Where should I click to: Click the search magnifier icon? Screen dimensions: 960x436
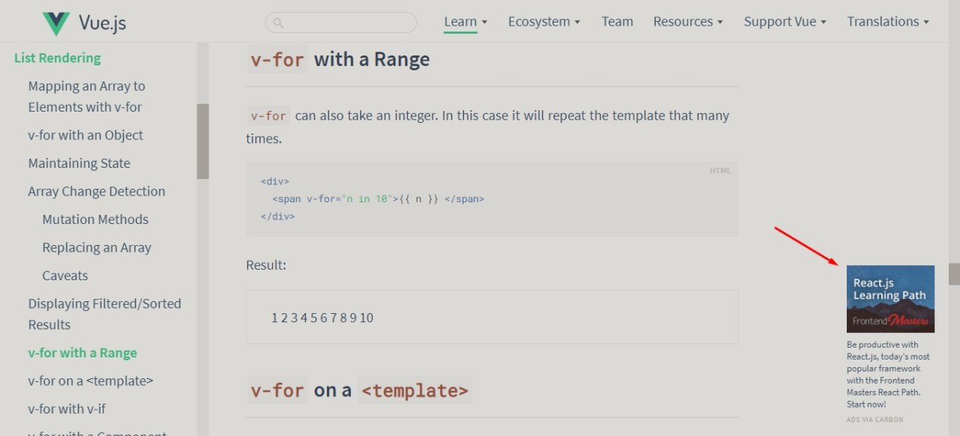point(277,22)
